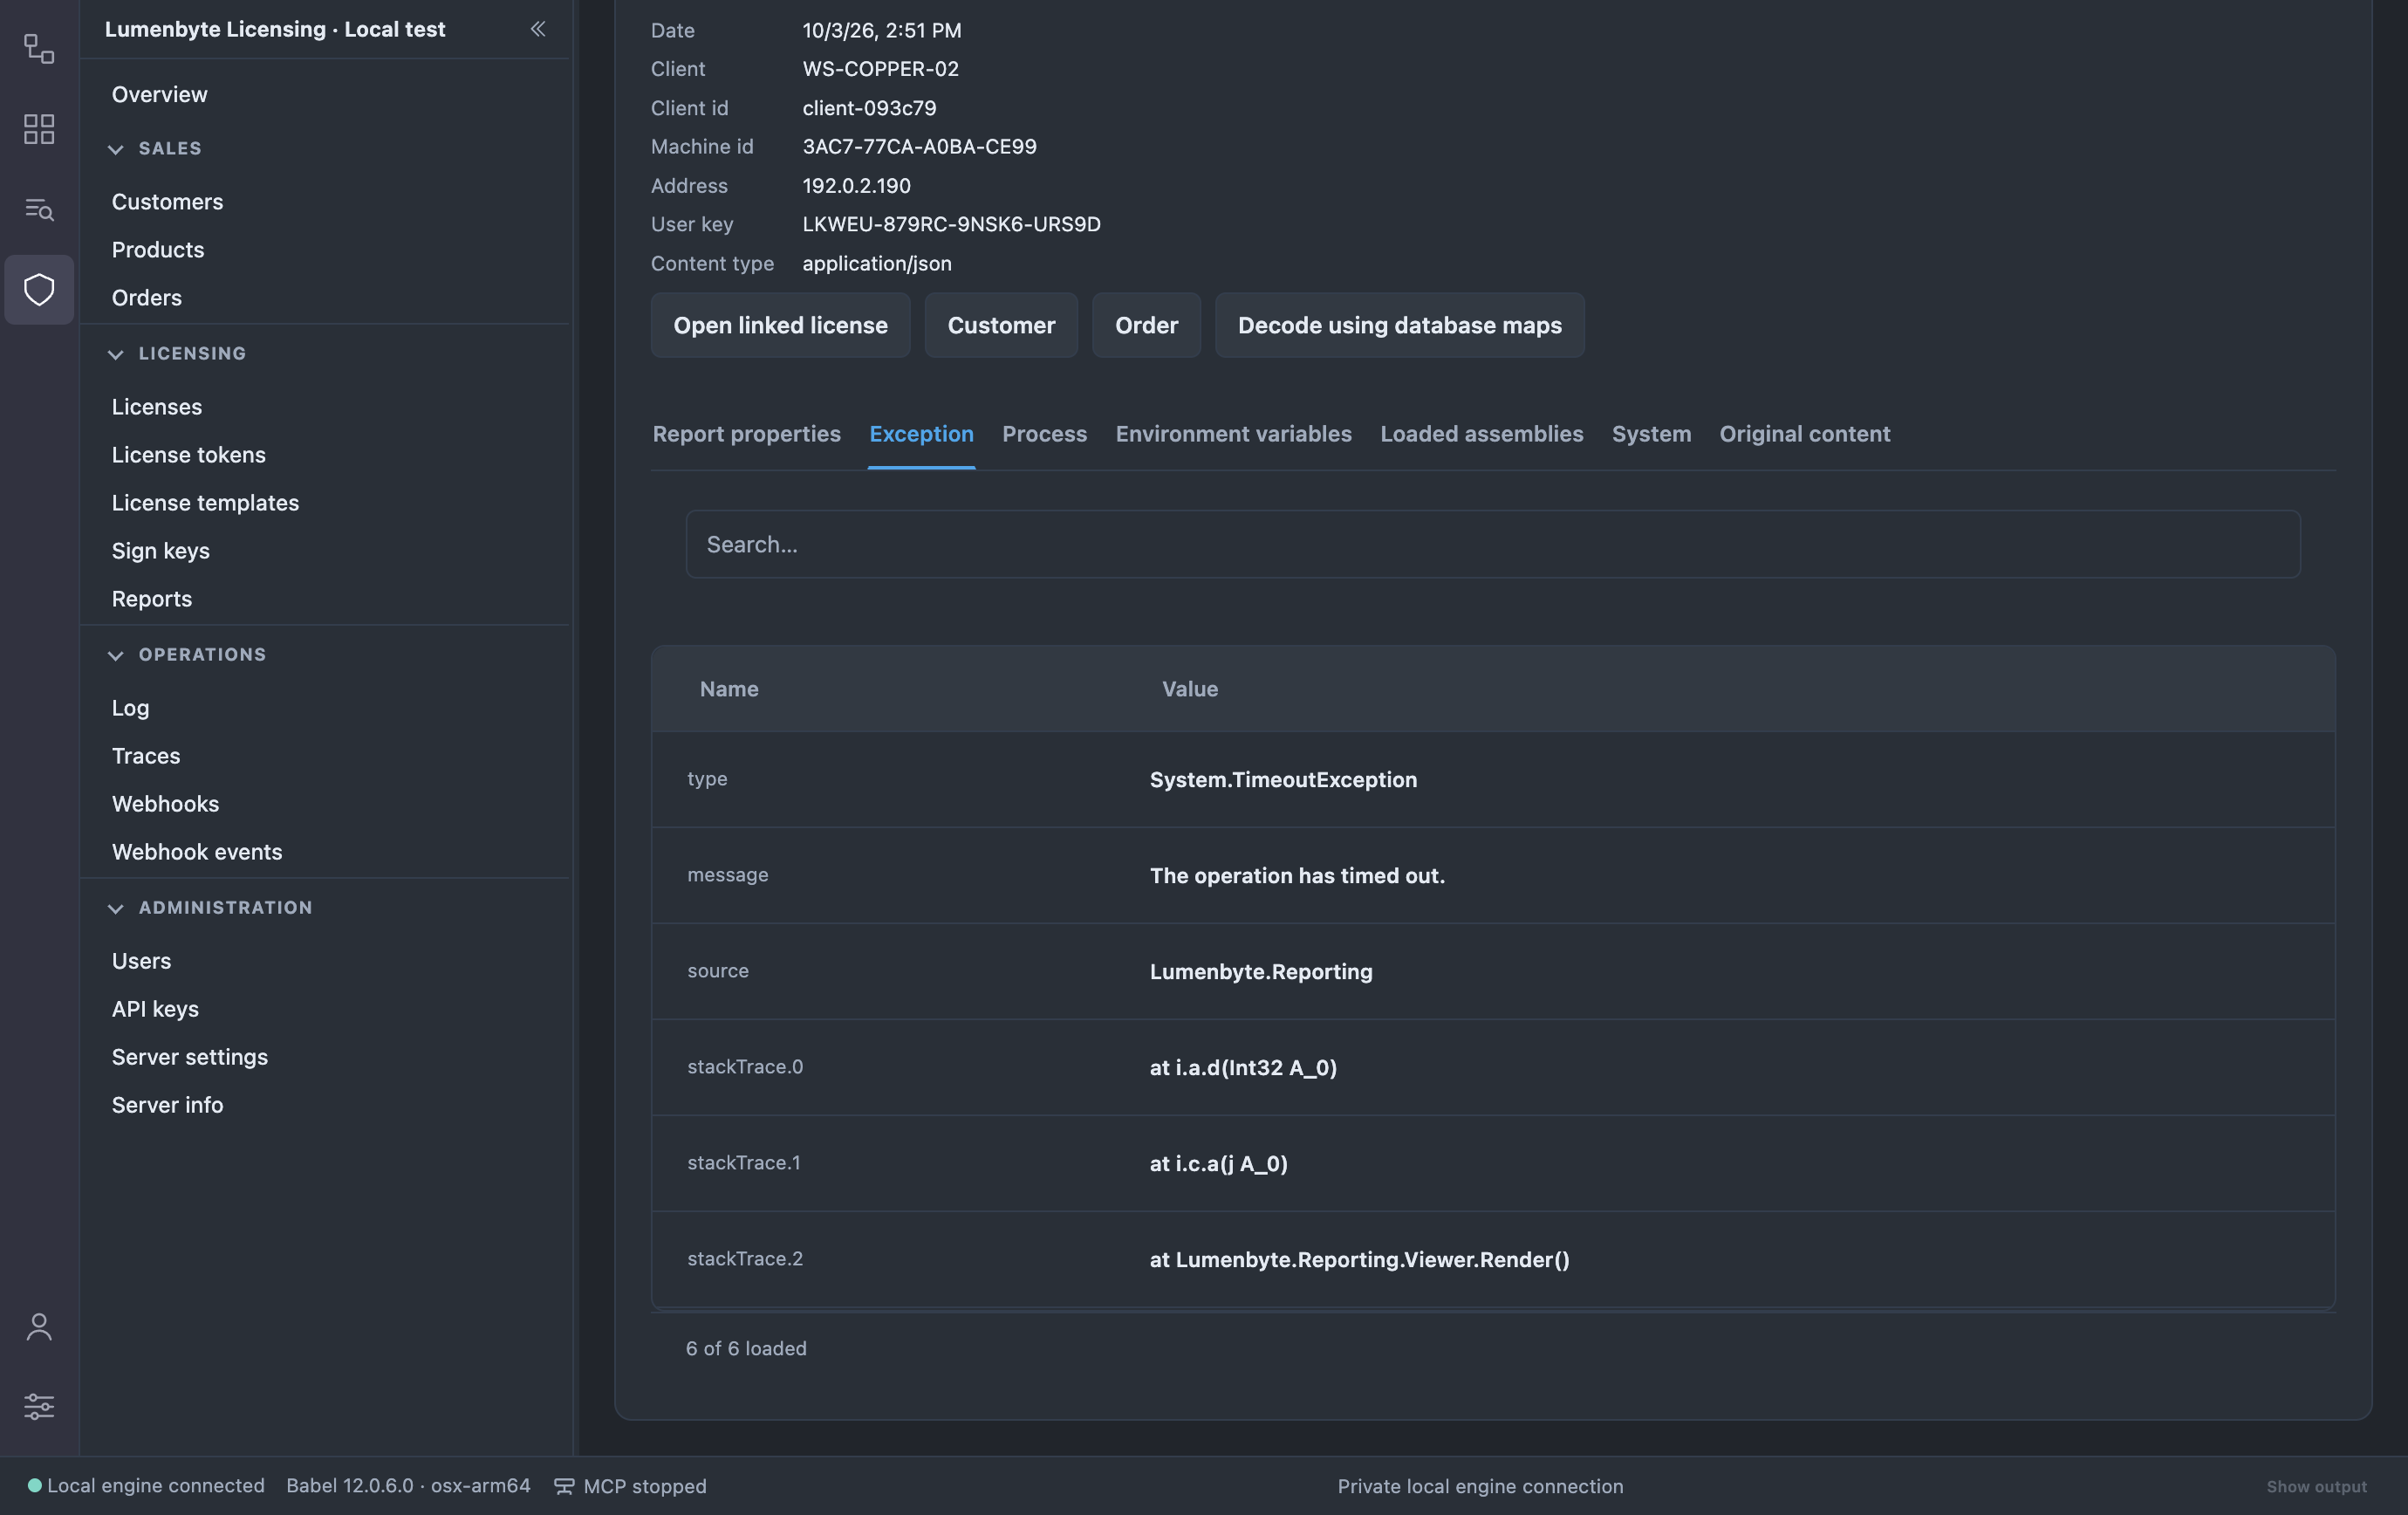Click the MCP stopped status icon
2408x1515 pixels.
564,1486
